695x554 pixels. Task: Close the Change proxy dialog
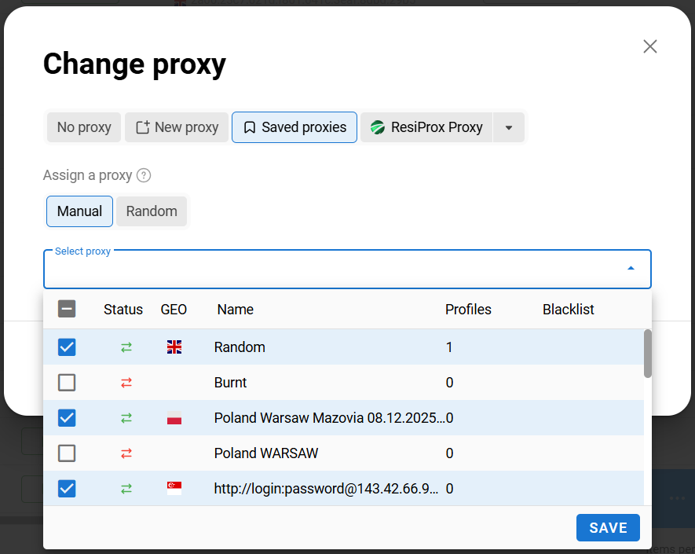pos(649,46)
